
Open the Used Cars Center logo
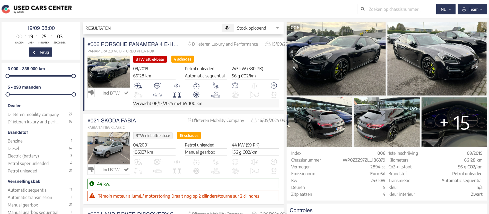[37, 9]
